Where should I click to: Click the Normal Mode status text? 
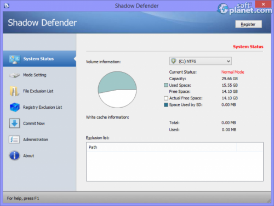[233, 72]
